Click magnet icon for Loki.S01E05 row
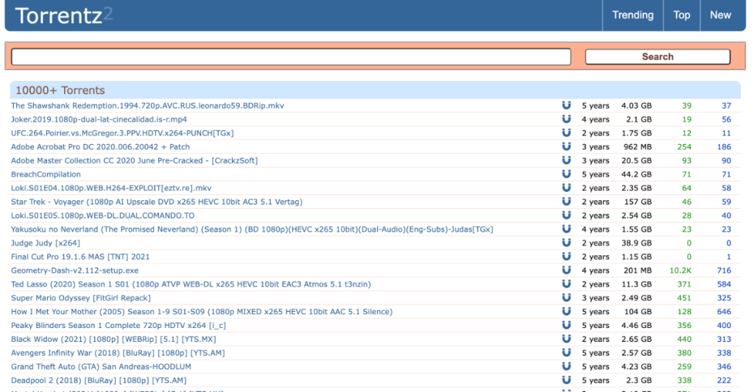The image size is (754, 392). (x=566, y=215)
